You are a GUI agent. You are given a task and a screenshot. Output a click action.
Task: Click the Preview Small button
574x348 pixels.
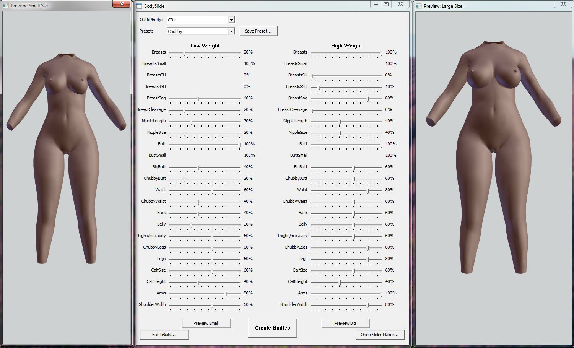click(x=206, y=323)
